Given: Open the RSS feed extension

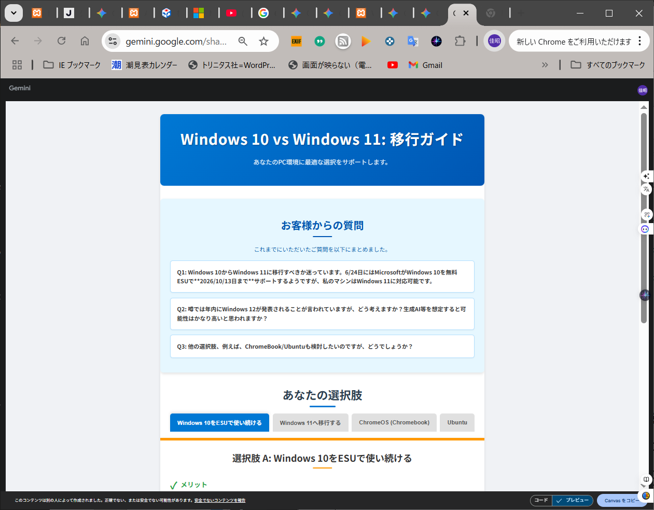Looking at the screenshot, I should (x=343, y=41).
